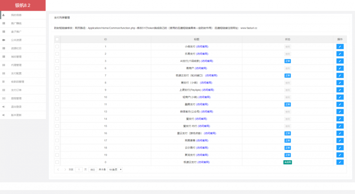
Task: Click the pencil icon for 乐易支付
Action: click(x=340, y=54)
